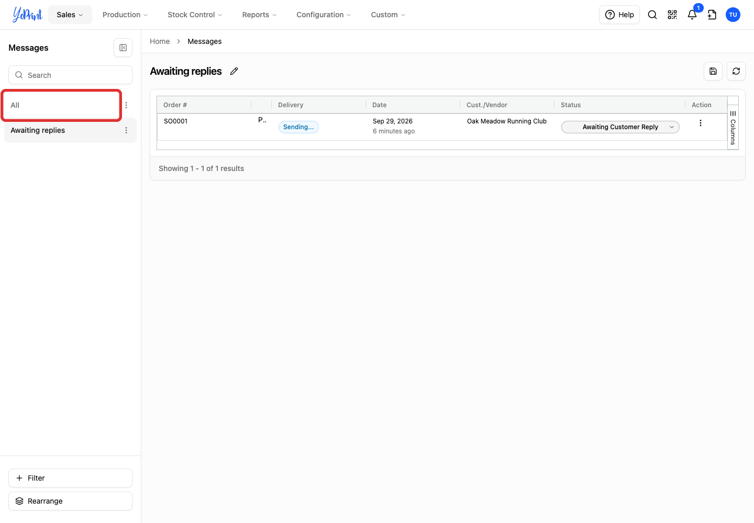Open the Custom menu

point(388,15)
